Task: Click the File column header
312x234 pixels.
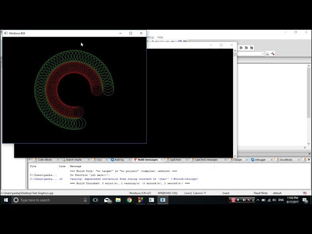Action: pos(33,166)
